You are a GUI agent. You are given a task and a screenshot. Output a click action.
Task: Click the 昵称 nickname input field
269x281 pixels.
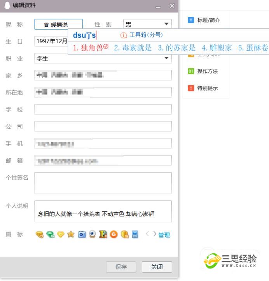tap(58, 24)
